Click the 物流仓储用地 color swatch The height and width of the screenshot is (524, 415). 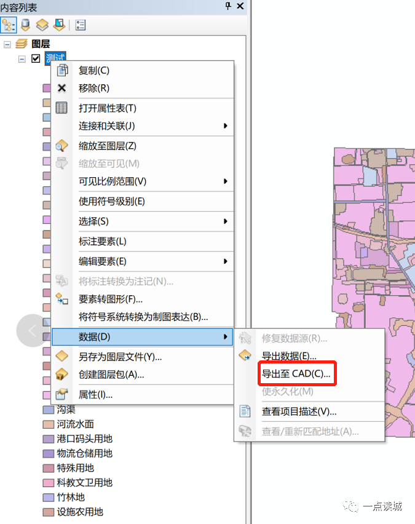tap(49, 453)
